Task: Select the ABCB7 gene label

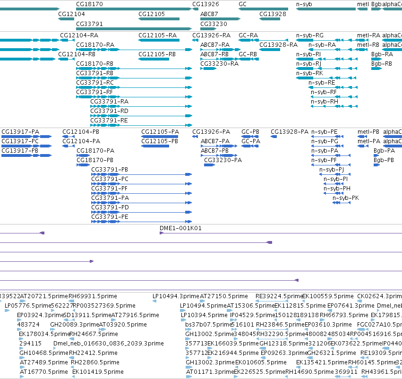Action: click(209, 14)
